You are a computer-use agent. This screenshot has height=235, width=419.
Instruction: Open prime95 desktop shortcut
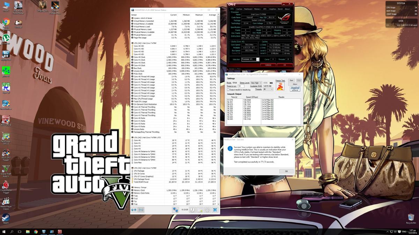click(6, 71)
